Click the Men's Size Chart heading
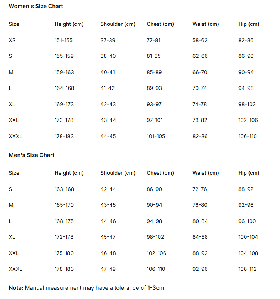This screenshot has height=299, width=280. coord(32,155)
